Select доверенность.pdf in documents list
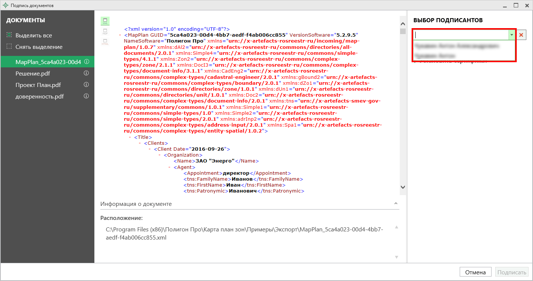 click(39, 96)
